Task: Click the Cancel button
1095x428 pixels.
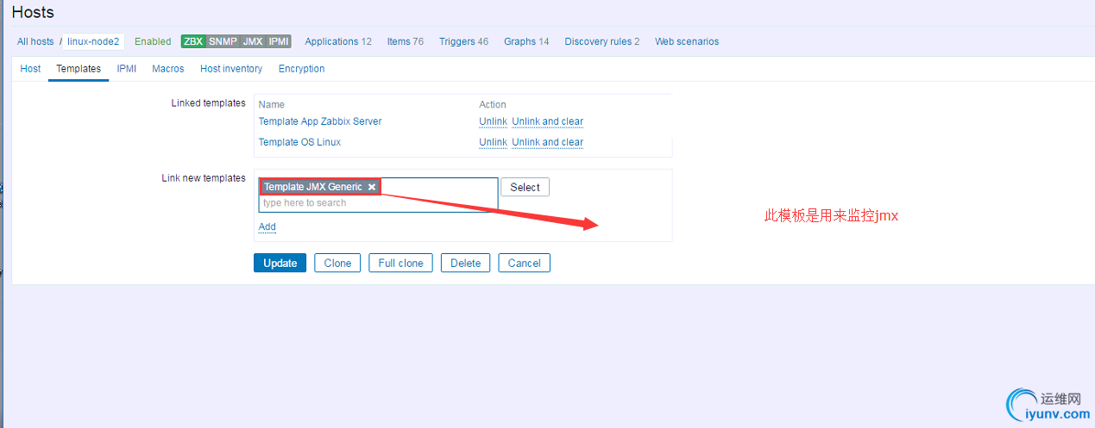Action: [524, 263]
